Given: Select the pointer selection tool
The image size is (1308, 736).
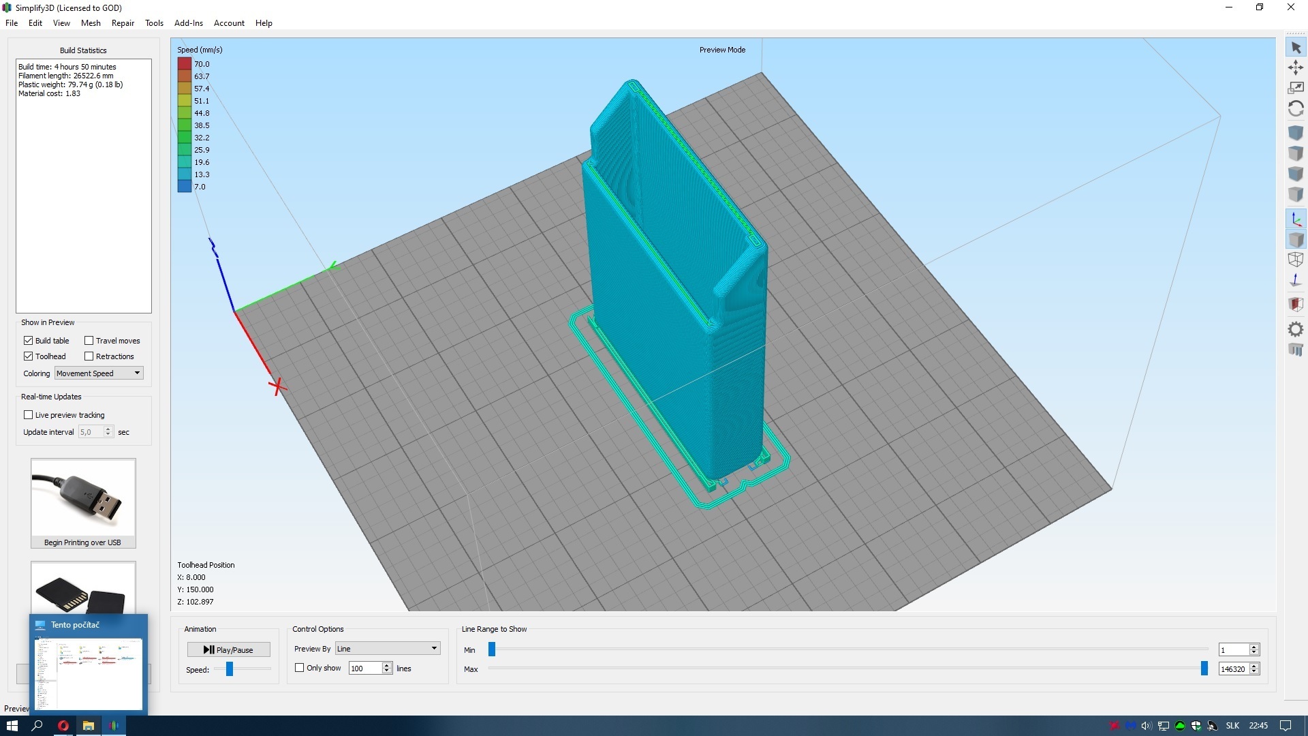Looking at the screenshot, I should (x=1296, y=46).
